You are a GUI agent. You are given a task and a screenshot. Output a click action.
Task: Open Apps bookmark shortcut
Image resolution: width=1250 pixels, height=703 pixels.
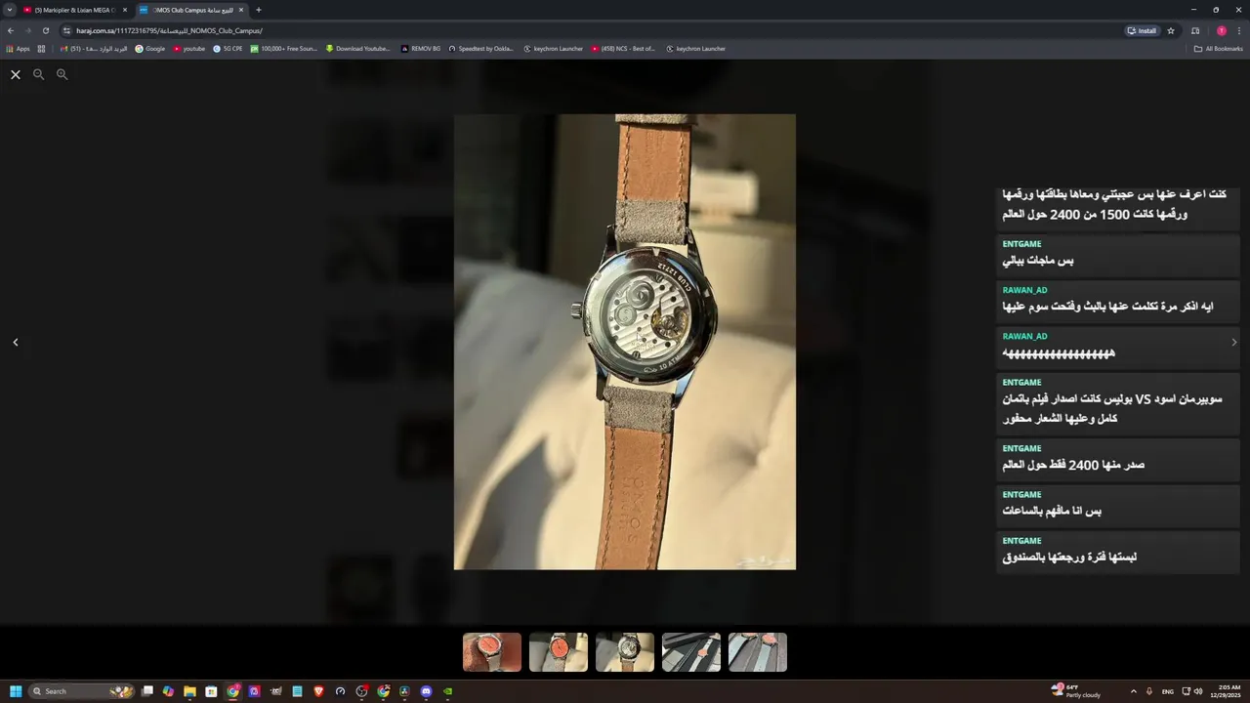19,49
